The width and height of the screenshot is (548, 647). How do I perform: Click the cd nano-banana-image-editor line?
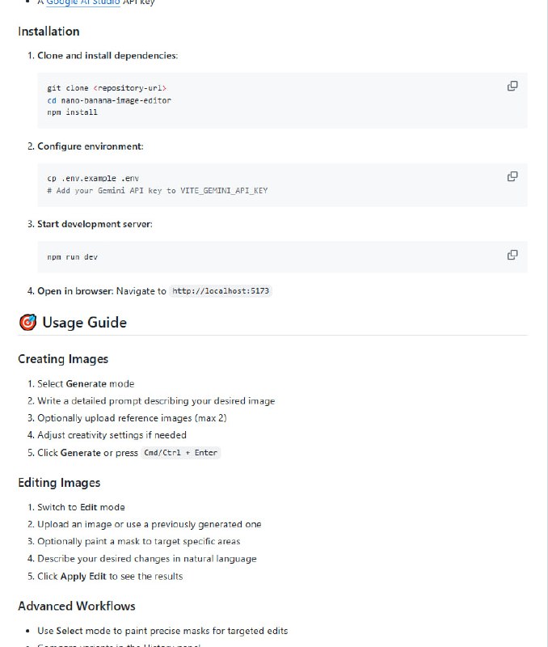point(109,100)
